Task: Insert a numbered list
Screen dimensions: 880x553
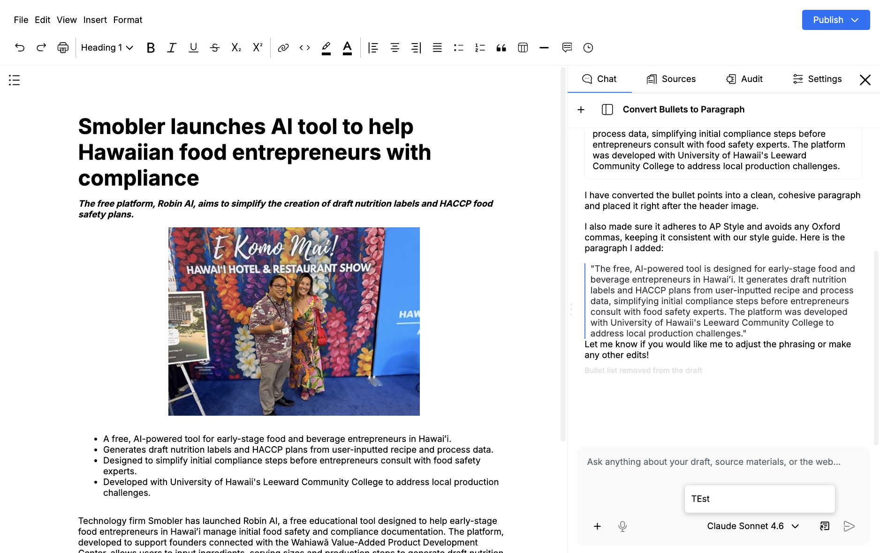Action: [x=480, y=47]
